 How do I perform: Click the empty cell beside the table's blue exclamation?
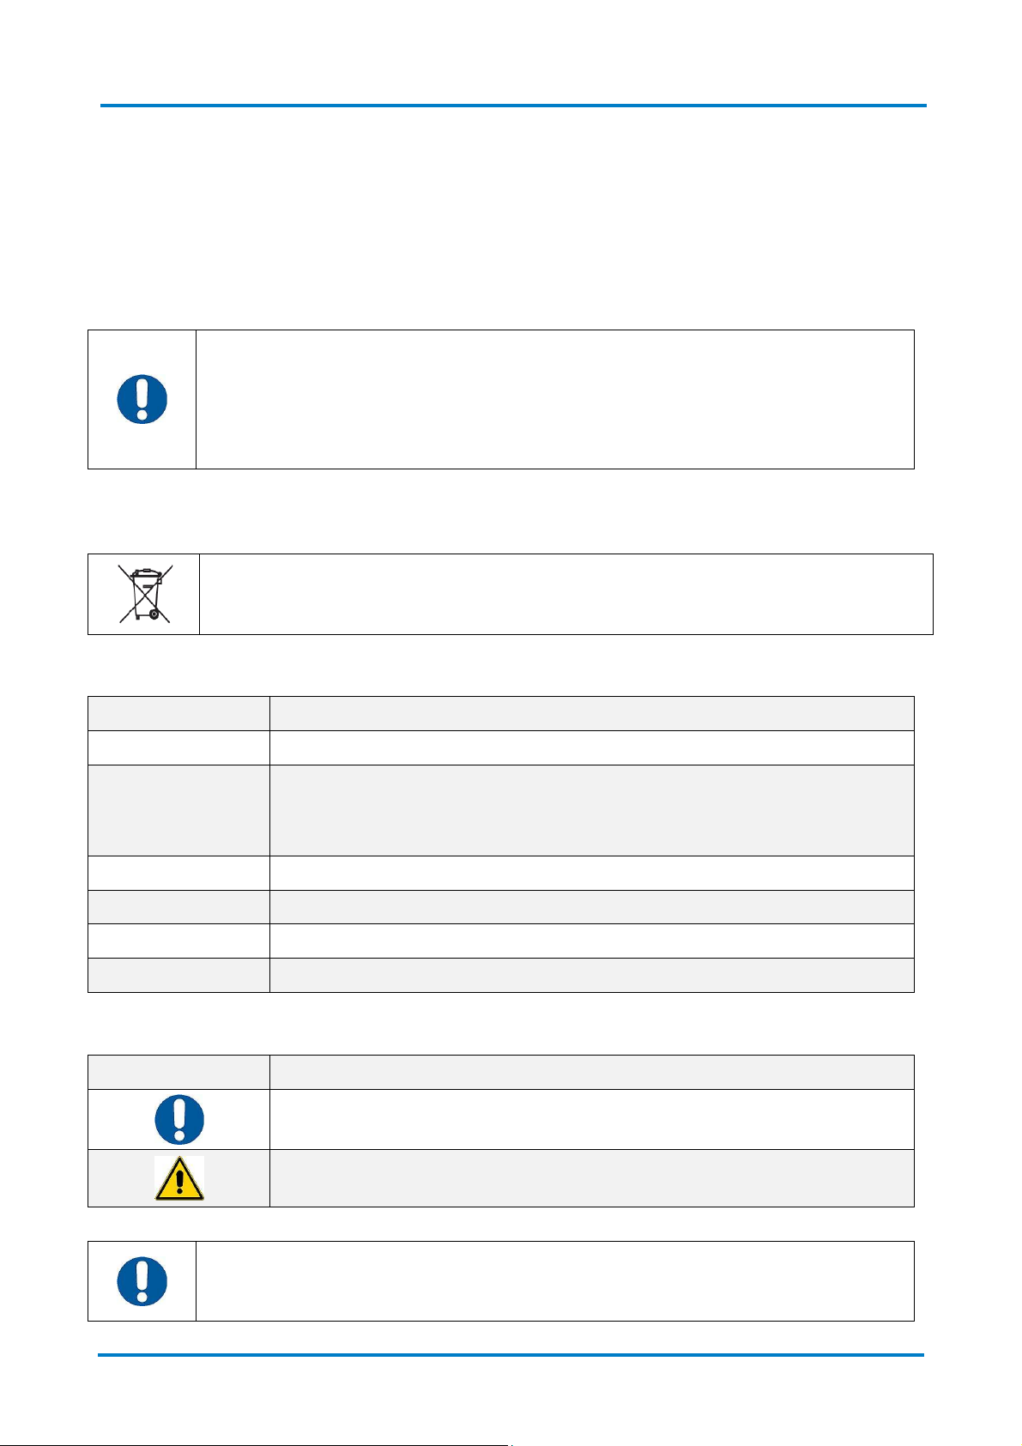[592, 1119]
